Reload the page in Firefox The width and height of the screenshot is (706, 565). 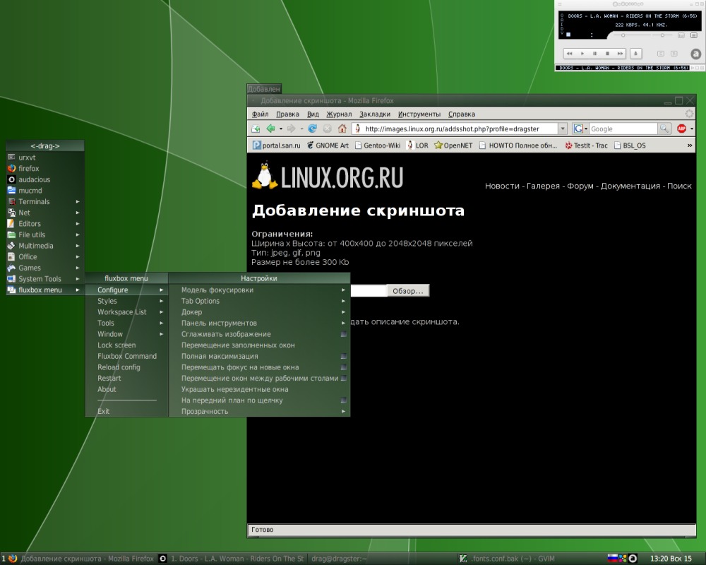point(313,129)
